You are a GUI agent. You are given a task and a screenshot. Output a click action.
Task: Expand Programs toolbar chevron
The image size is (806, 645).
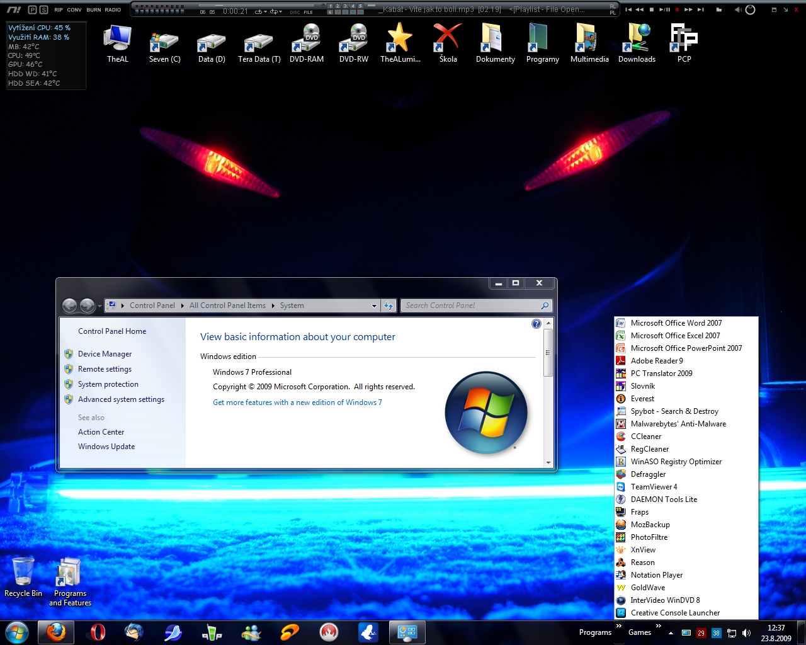point(618,625)
